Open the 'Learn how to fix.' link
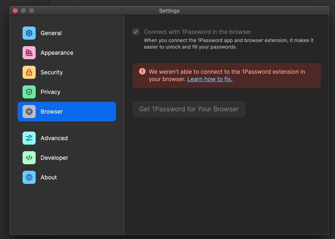Image resolution: width=335 pixels, height=239 pixels. coord(210,79)
